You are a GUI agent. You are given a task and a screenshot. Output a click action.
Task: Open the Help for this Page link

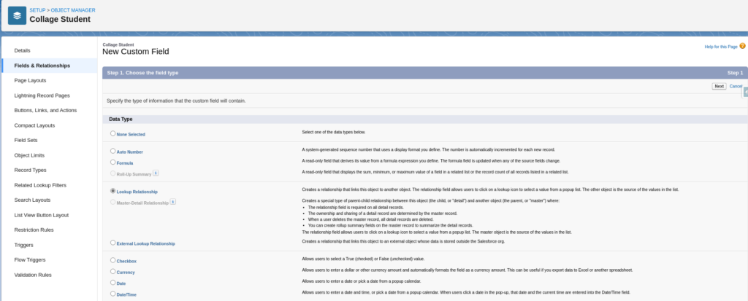[720, 47]
